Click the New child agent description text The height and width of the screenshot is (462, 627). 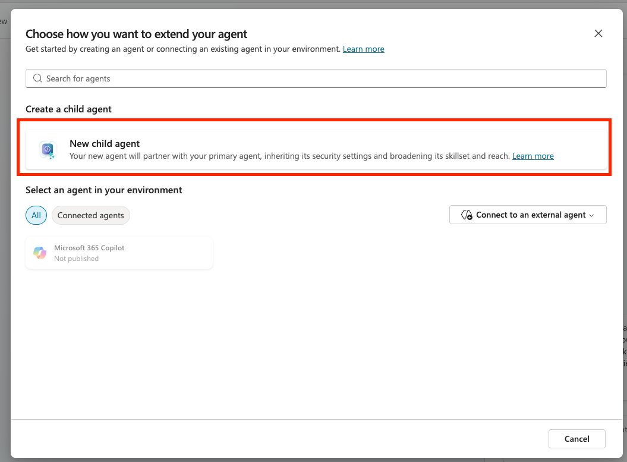point(289,156)
